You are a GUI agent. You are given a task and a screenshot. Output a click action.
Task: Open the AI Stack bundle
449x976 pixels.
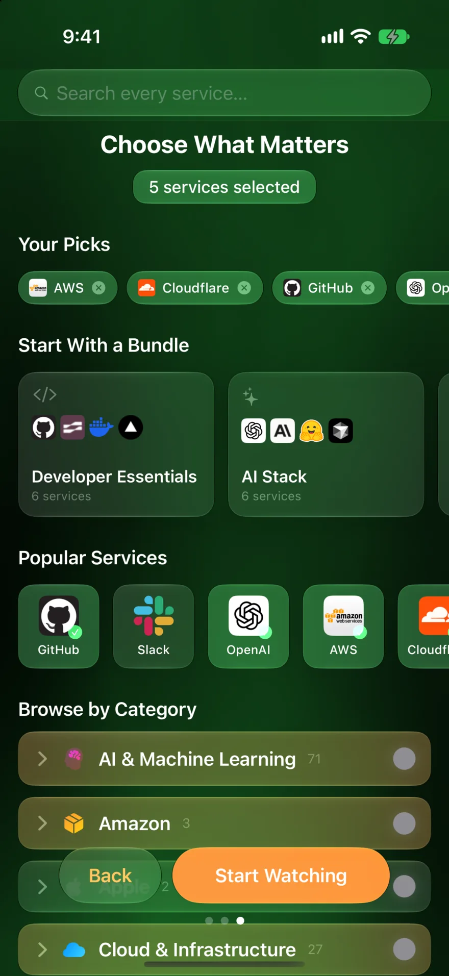326,444
